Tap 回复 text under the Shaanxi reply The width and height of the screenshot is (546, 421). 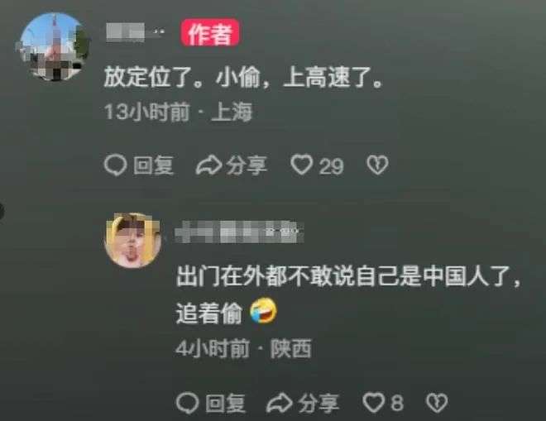click(225, 404)
